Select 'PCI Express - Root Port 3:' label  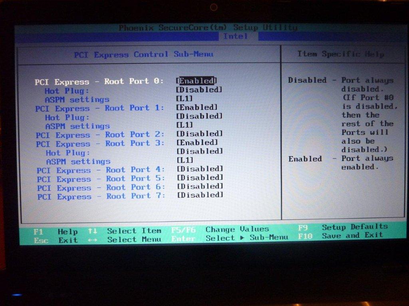100,143
